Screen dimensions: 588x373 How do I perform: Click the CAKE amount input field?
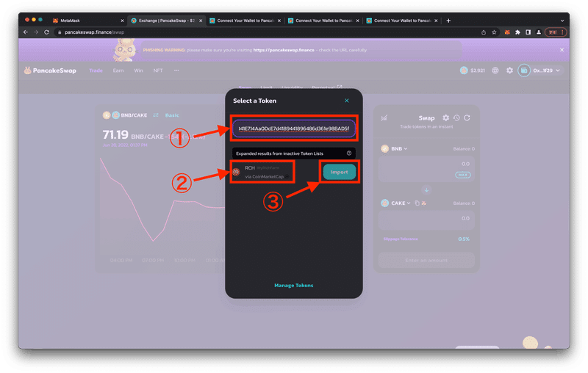[x=426, y=220]
